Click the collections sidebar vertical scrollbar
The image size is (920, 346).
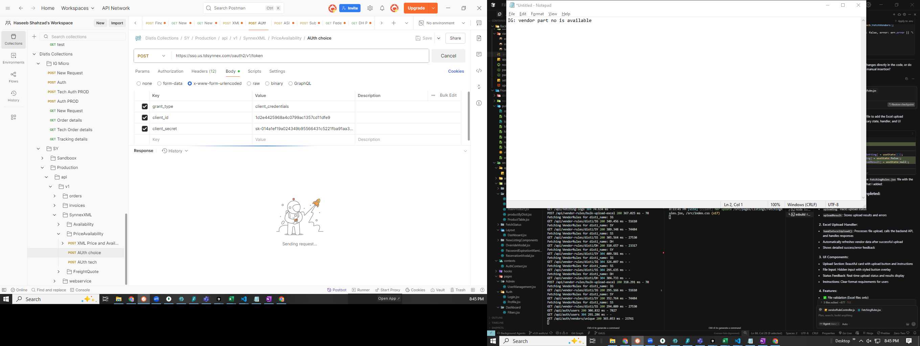pyautogui.click(x=126, y=249)
